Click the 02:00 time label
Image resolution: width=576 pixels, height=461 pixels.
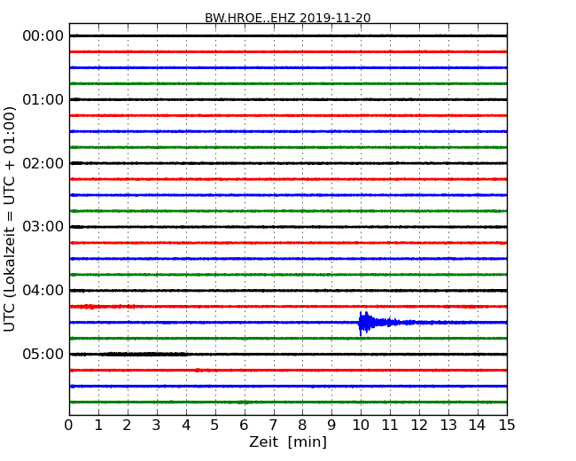[43, 163]
